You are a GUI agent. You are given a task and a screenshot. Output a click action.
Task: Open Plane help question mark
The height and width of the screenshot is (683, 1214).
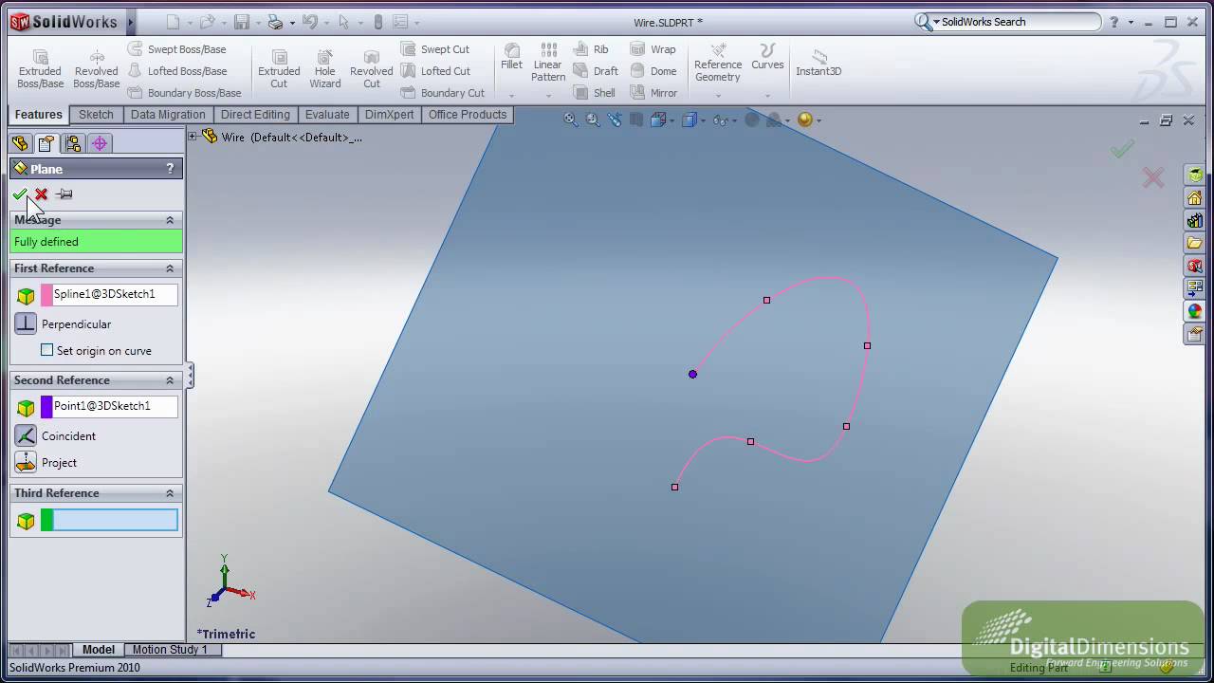pos(171,169)
